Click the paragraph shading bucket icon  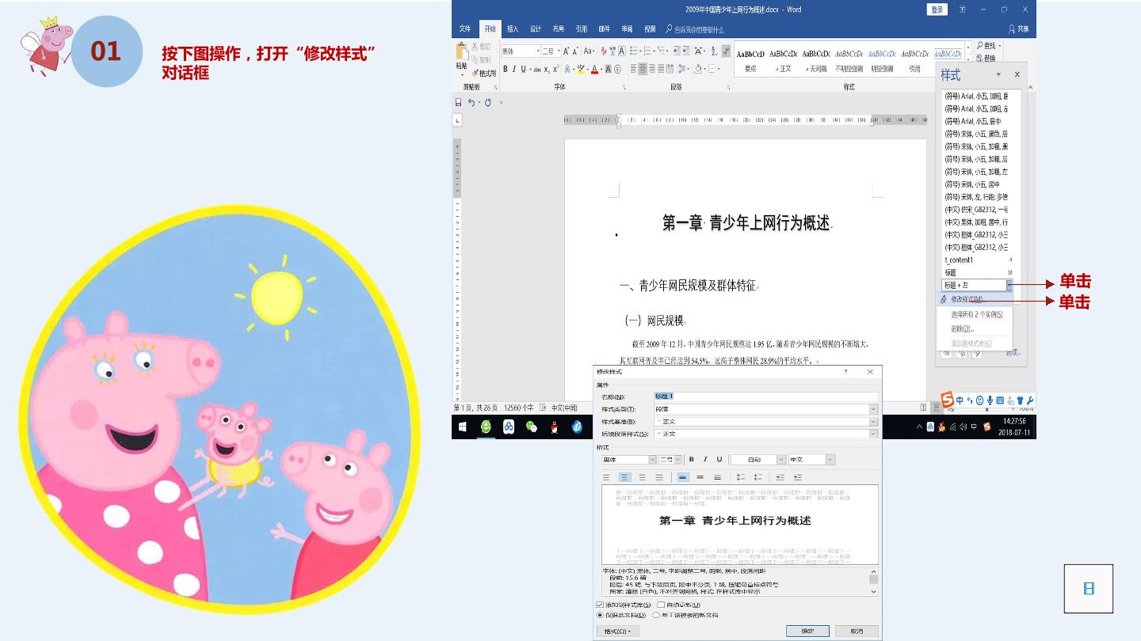[x=698, y=69]
